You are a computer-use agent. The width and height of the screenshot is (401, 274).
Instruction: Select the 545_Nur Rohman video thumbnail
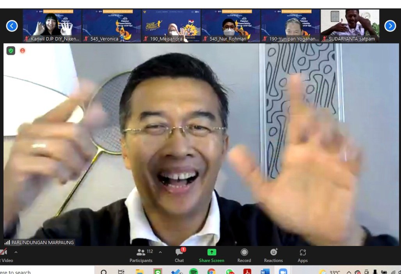pyautogui.click(x=231, y=26)
